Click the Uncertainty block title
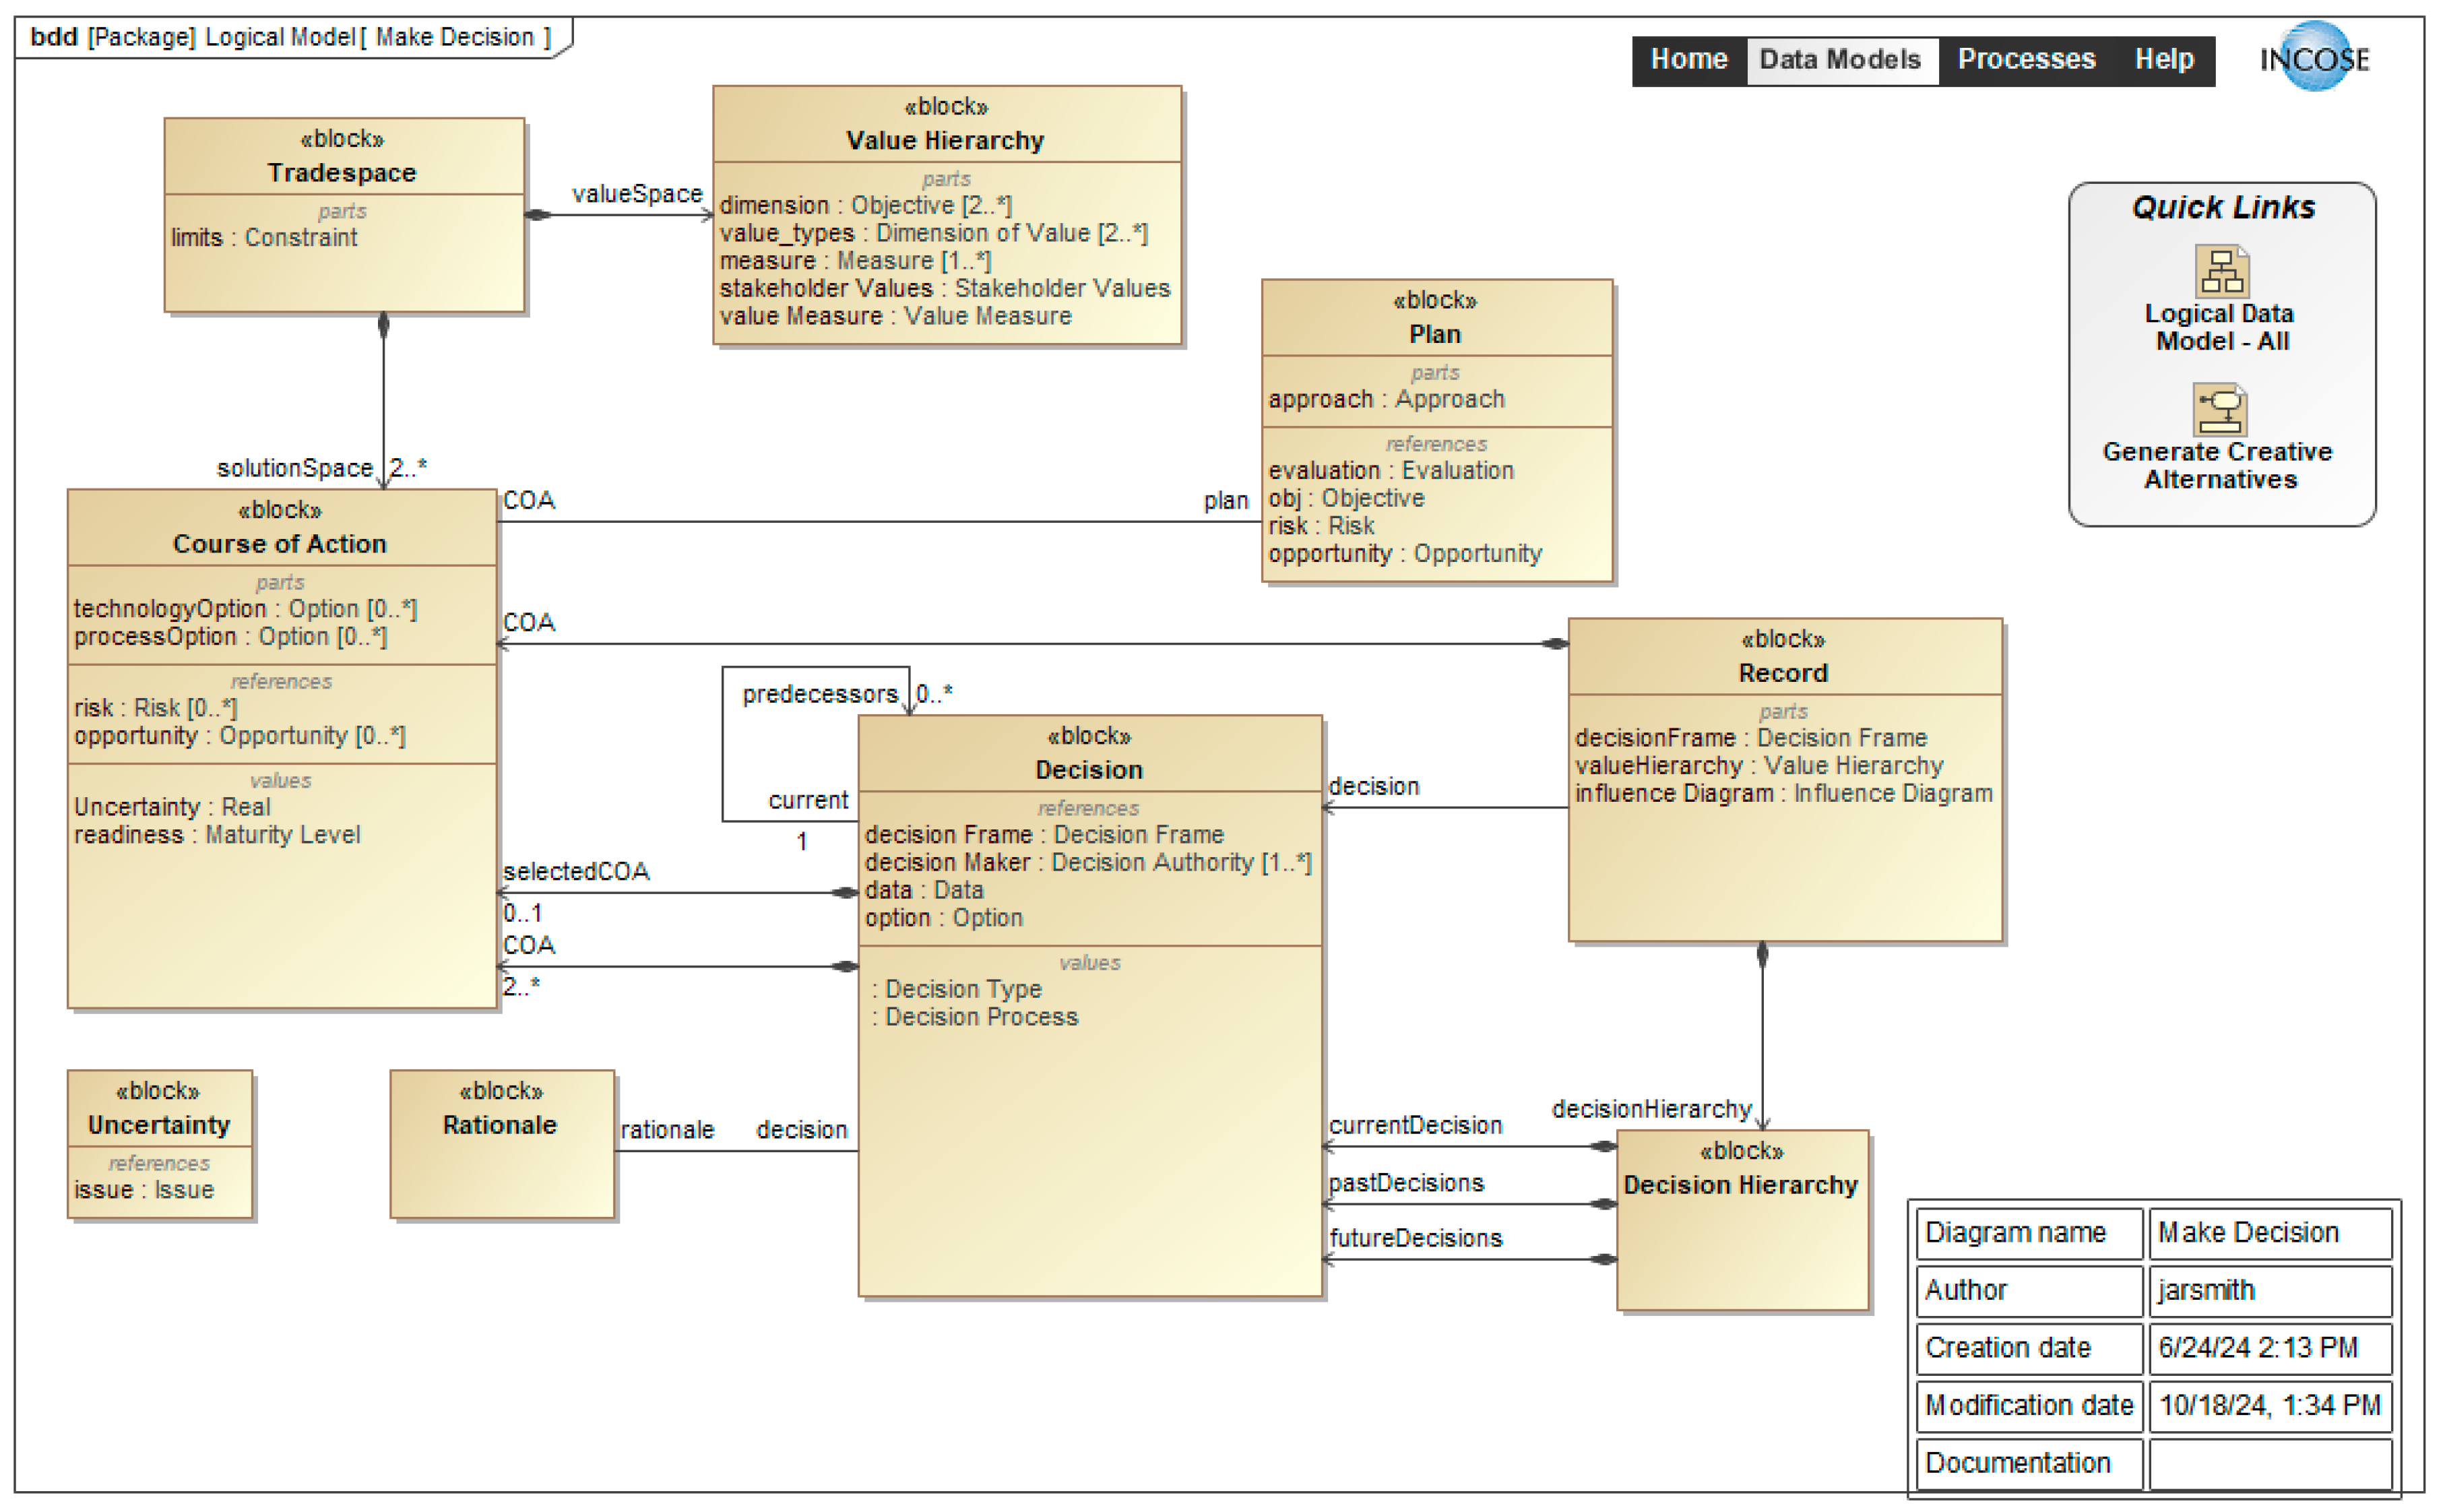2443x1512 pixels. (x=158, y=1124)
